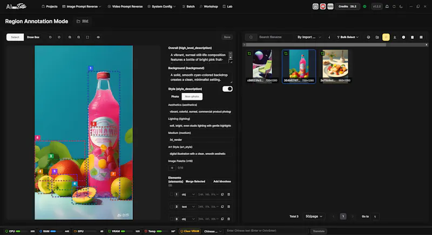Toggle bounding box visibility with eye icon

(x=98, y=37)
